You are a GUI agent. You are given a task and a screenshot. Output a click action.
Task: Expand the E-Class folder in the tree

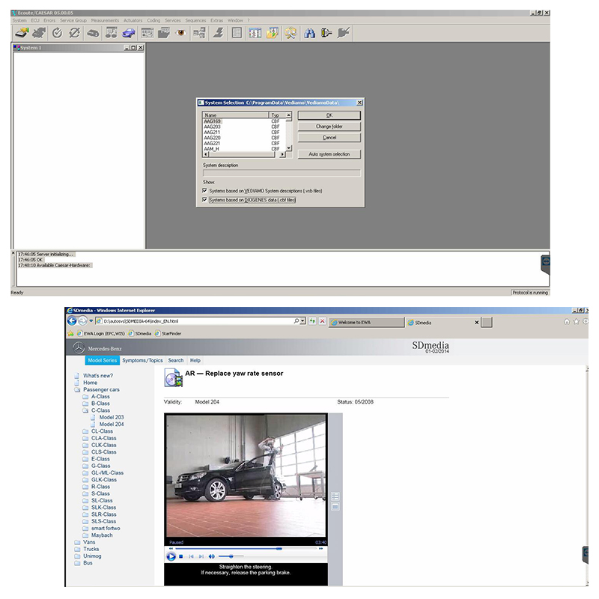pyautogui.click(x=85, y=459)
